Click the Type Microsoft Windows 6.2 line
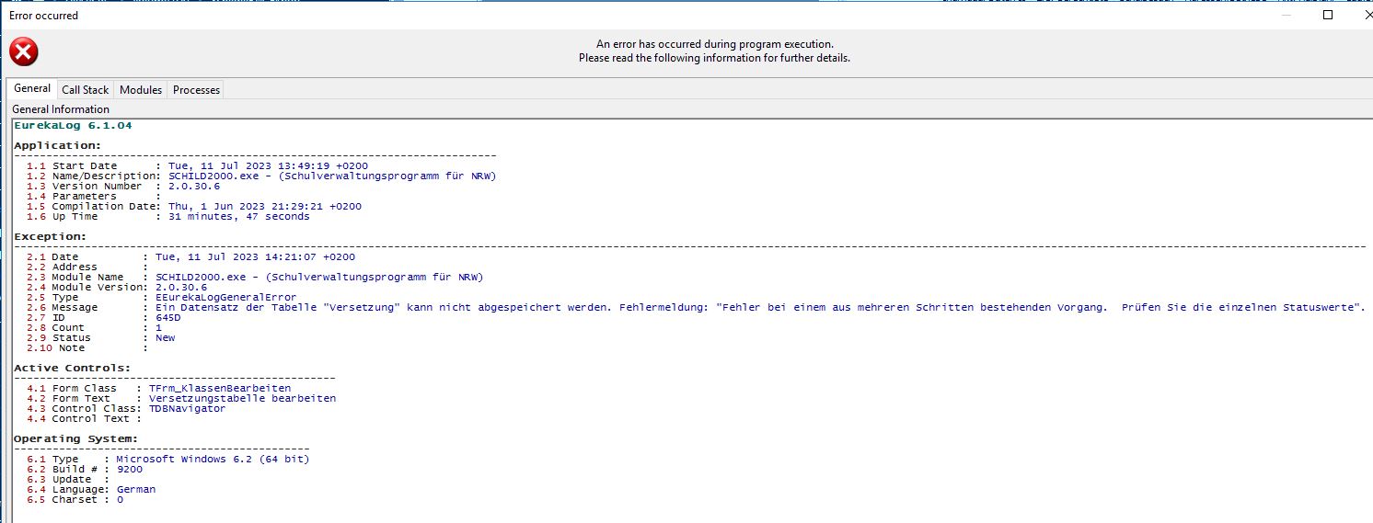This screenshot has width=1373, height=523. (x=168, y=459)
